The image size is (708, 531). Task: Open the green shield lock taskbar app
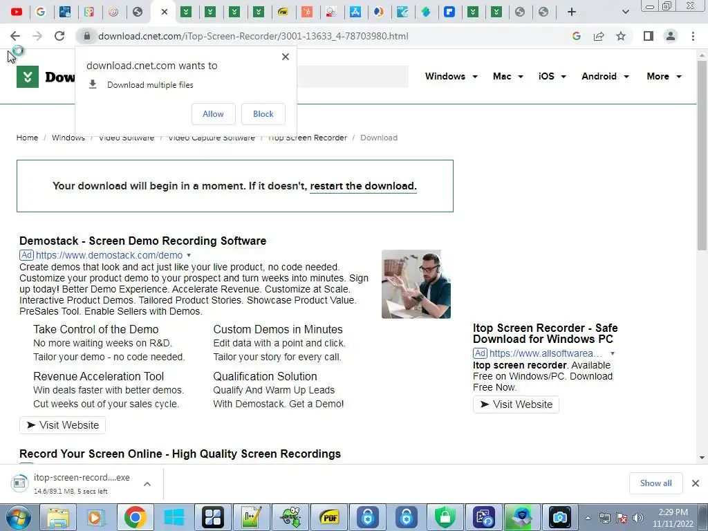tap(445, 517)
